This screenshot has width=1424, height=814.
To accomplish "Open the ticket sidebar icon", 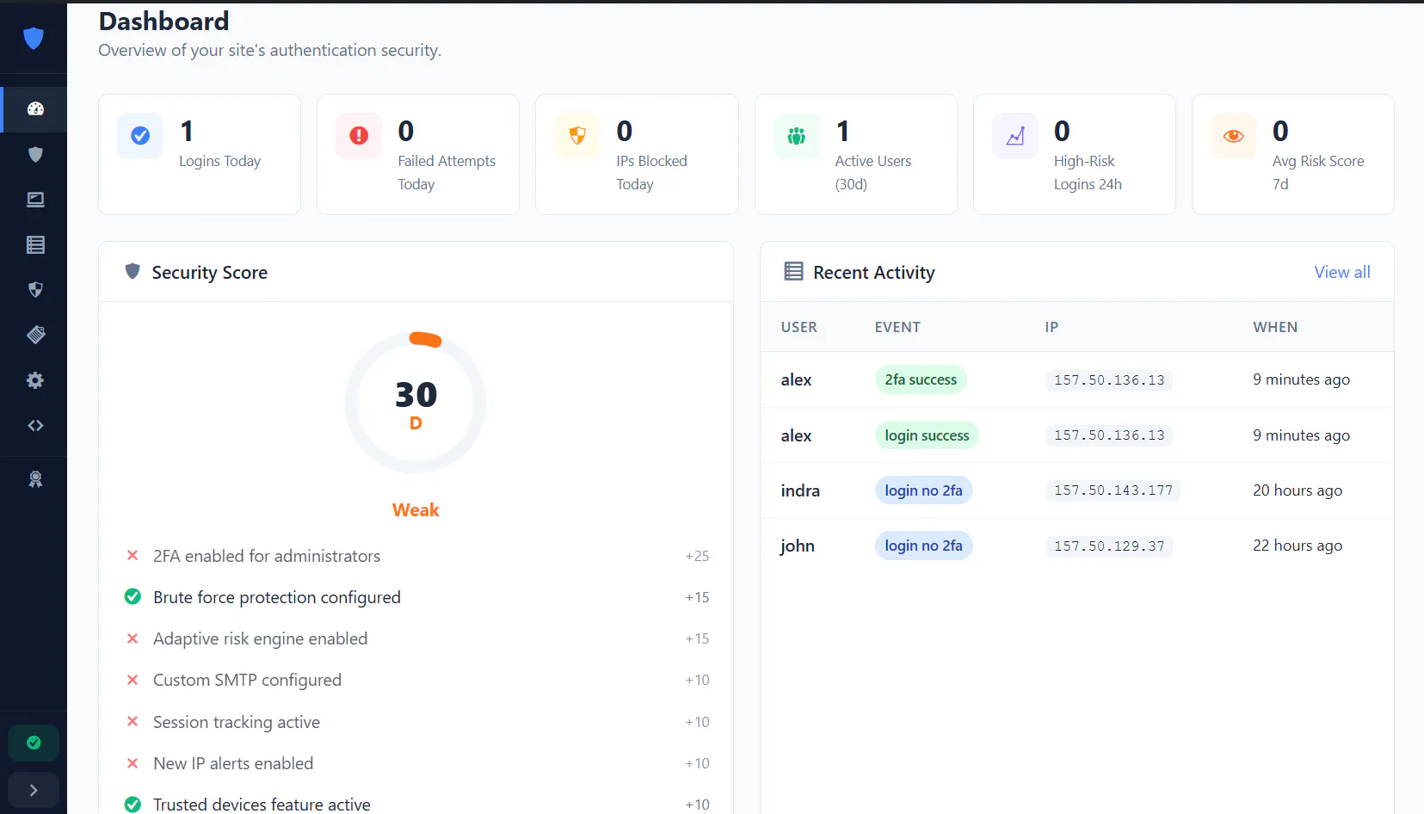I will (x=35, y=335).
